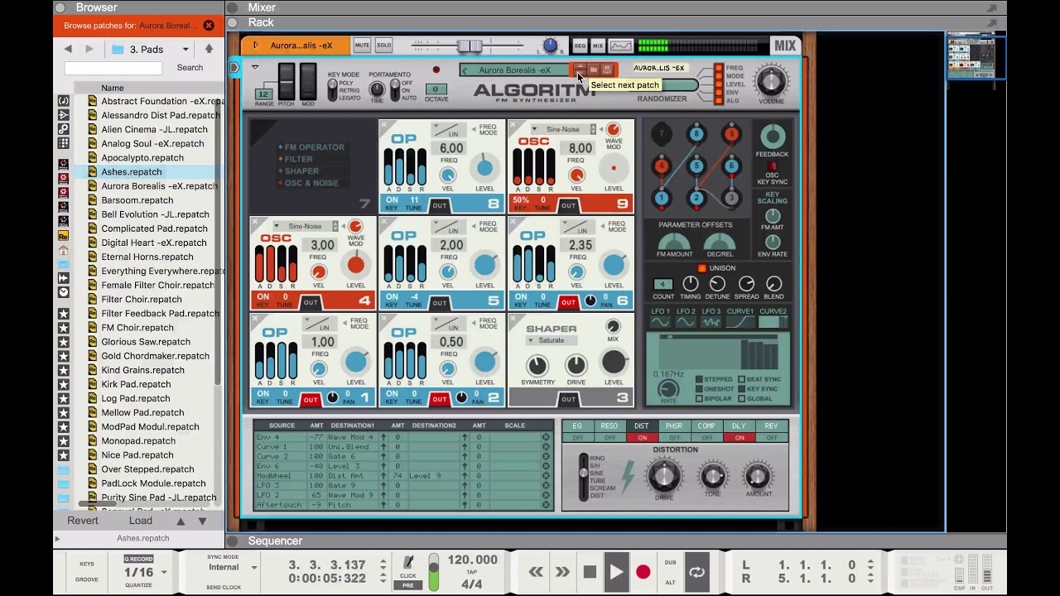The height and width of the screenshot is (596, 1060).
Task: Stop playback in the transport bar
Action: point(590,572)
